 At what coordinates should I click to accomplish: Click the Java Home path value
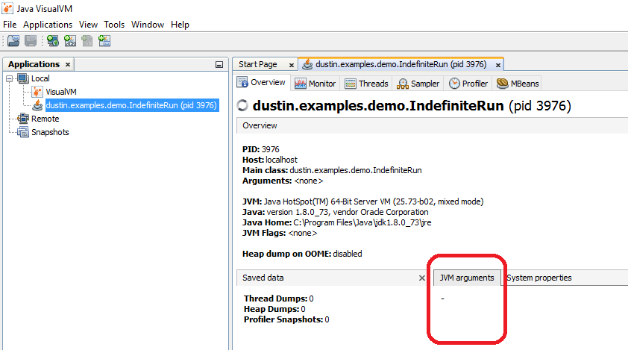pyautogui.click(x=362, y=222)
